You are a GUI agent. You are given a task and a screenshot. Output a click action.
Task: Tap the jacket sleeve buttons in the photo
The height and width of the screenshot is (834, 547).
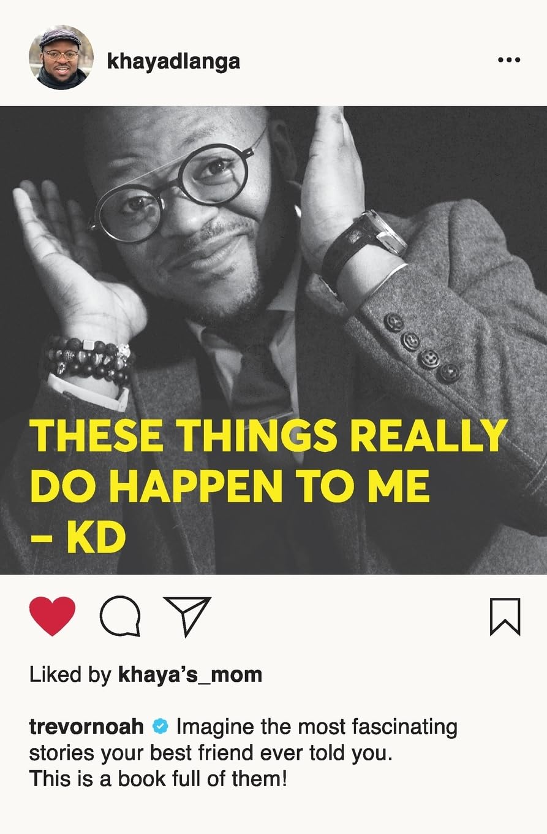point(421,348)
